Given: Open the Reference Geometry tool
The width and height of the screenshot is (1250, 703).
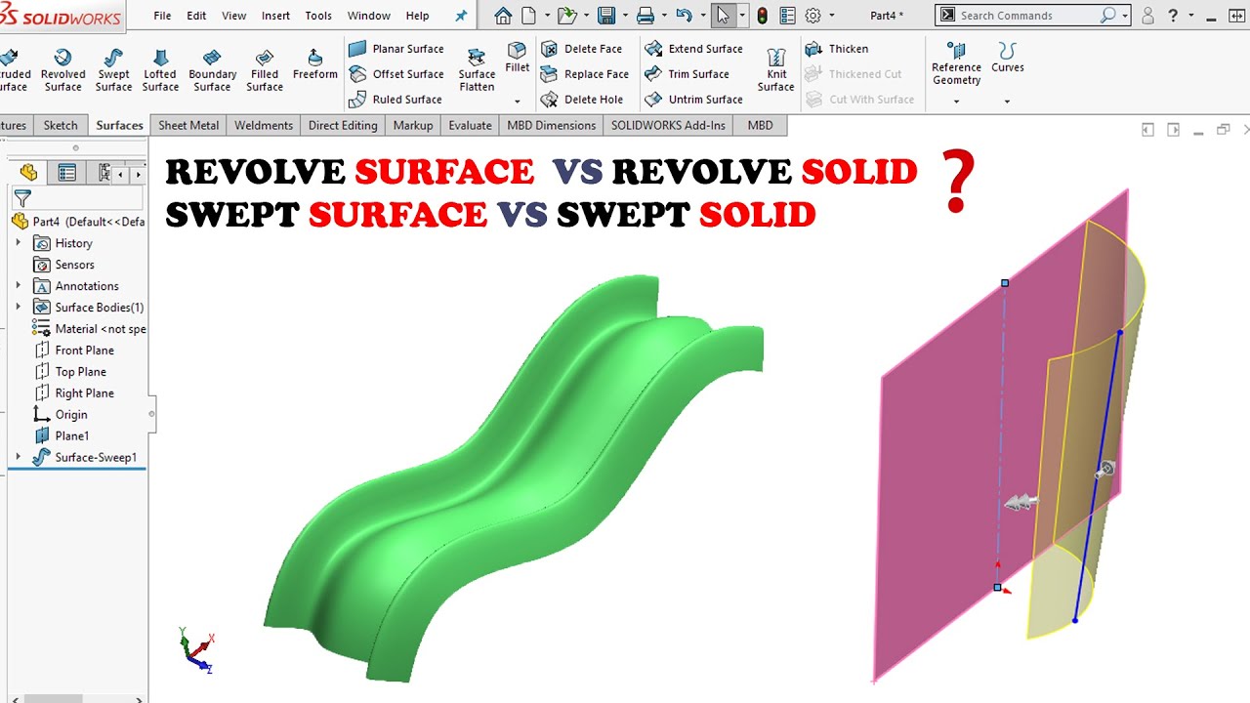Looking at the screenshot, I should pos(956,64).
